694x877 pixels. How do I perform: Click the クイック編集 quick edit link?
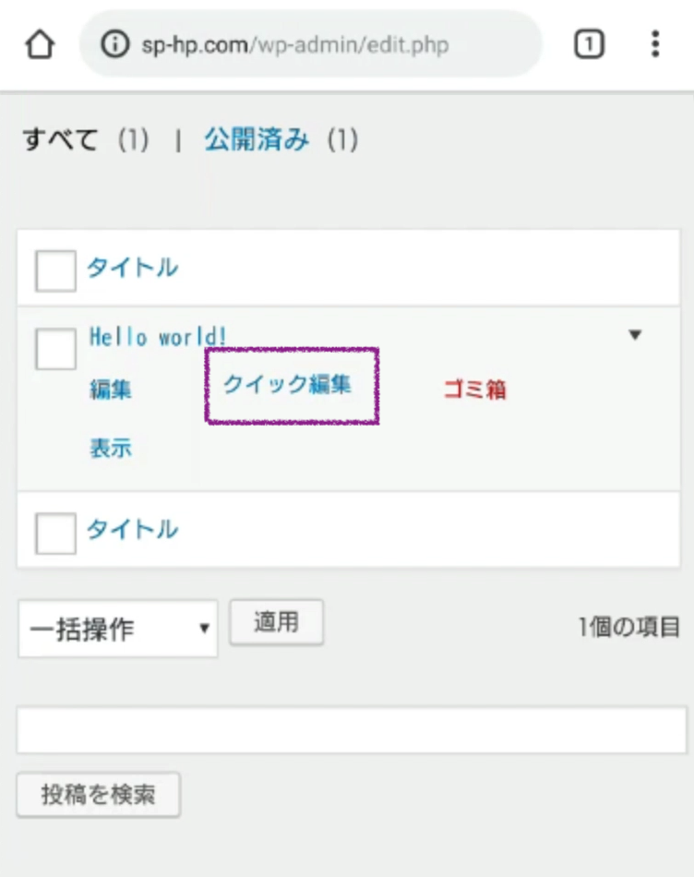(x=288, y=385)
